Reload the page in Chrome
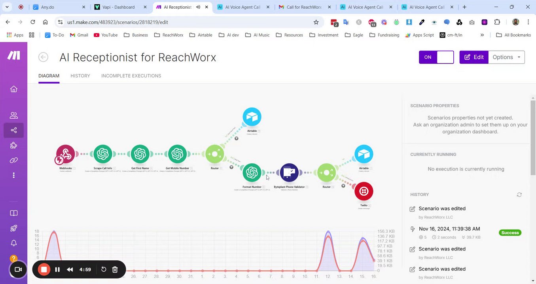536x284 pixels. [x=33, y=22]
